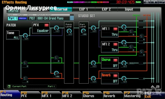The height and width of the screenshot is (99, 165).
Task: Switch to the EXP 2 tab
Action: click(x=106, y=9)
